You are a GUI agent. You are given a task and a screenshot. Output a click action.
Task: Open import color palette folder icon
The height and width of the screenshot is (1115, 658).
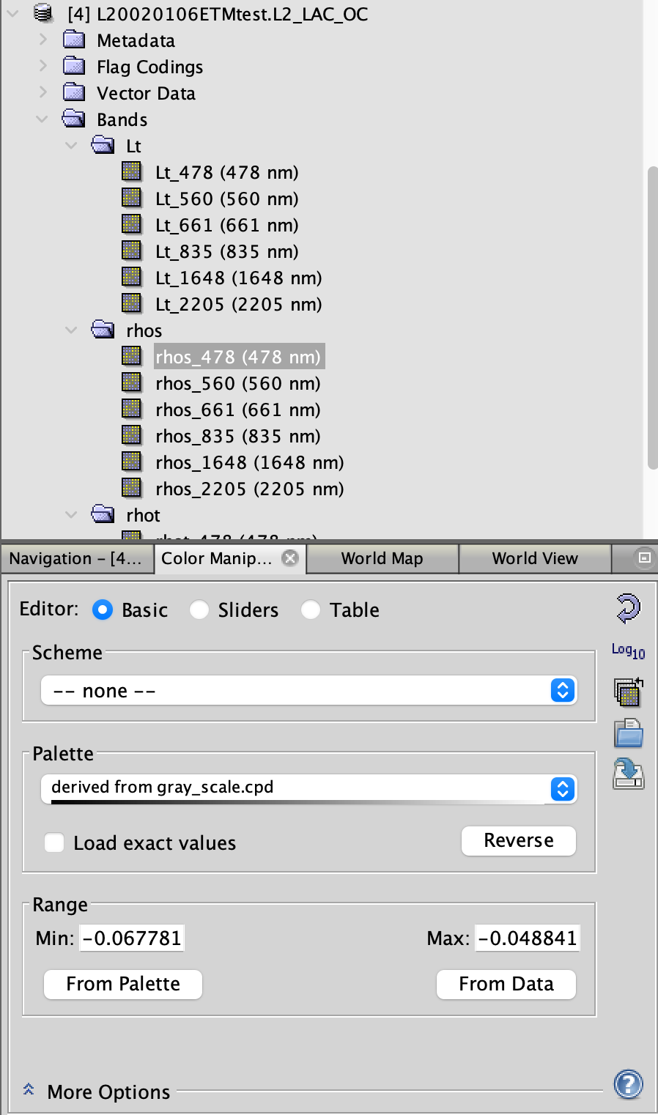[x=627, y=733]
